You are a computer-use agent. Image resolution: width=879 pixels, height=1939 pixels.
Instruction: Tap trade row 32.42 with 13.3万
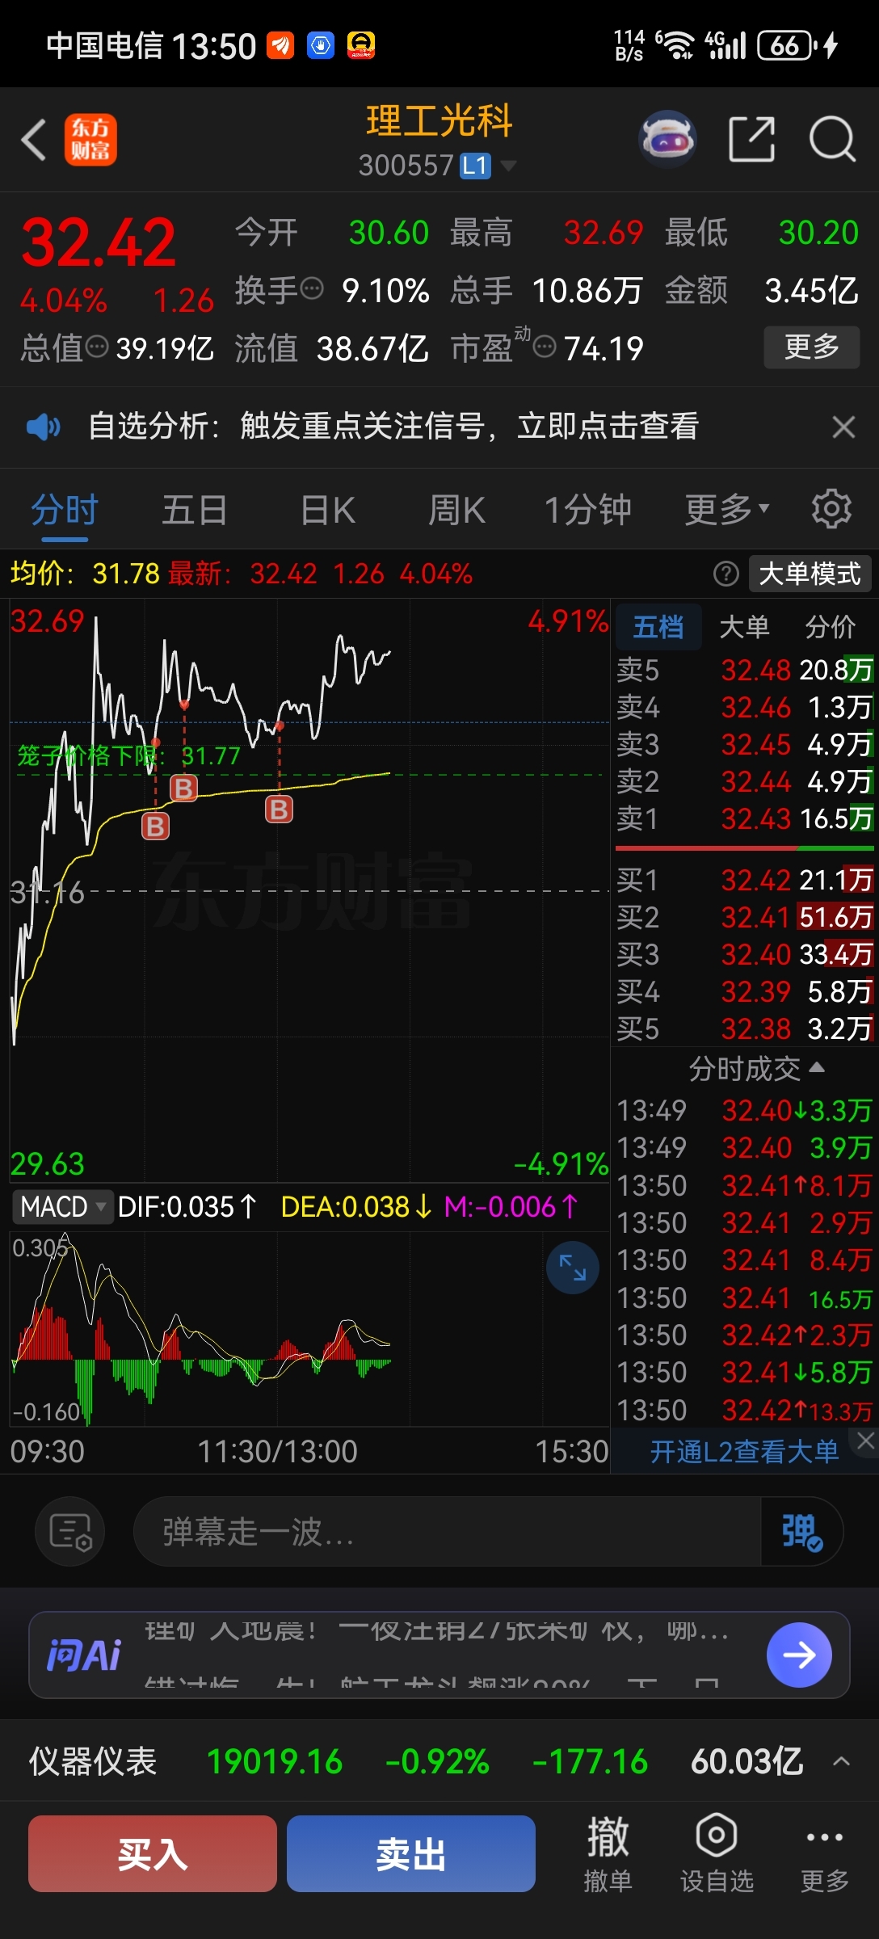745,1411
